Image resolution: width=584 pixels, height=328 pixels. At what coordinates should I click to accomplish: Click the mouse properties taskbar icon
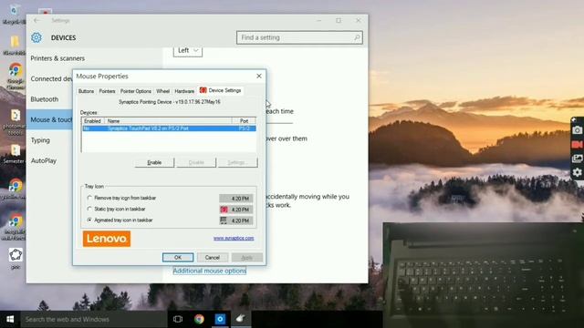[x=241, y=319]
